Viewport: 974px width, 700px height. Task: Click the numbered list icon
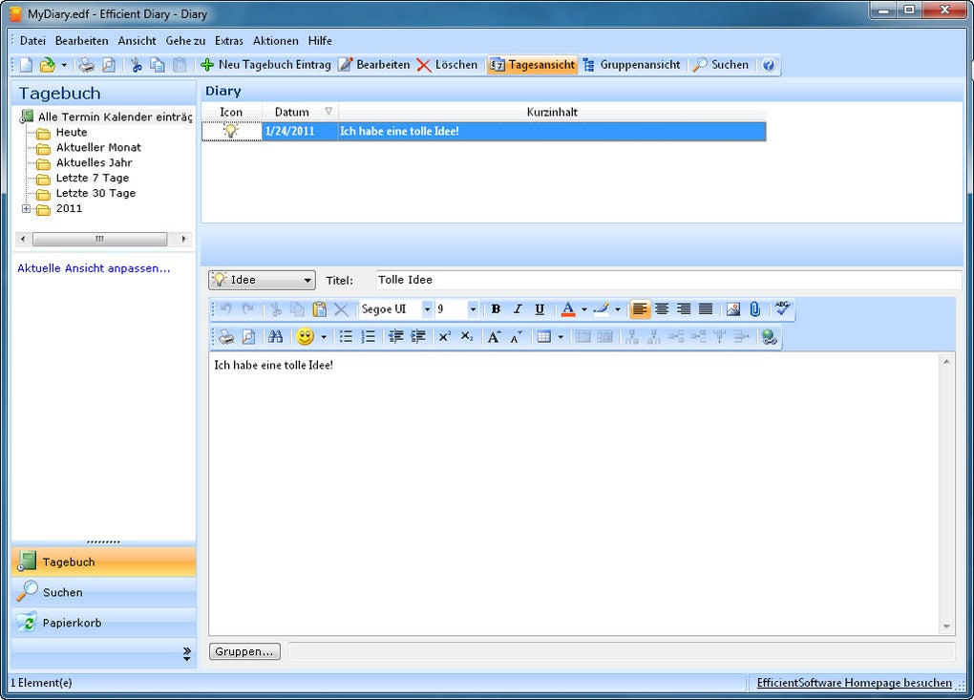coord(369,337)
